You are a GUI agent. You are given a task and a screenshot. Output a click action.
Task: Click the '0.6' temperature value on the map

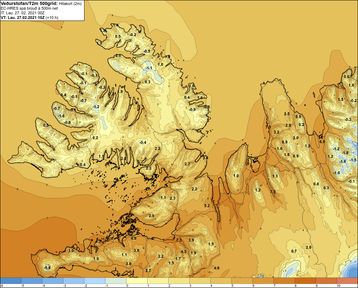pyautogui.click(x=347, y=77)
